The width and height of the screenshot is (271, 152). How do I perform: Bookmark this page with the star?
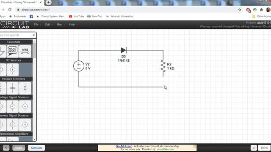coord(240,10)
